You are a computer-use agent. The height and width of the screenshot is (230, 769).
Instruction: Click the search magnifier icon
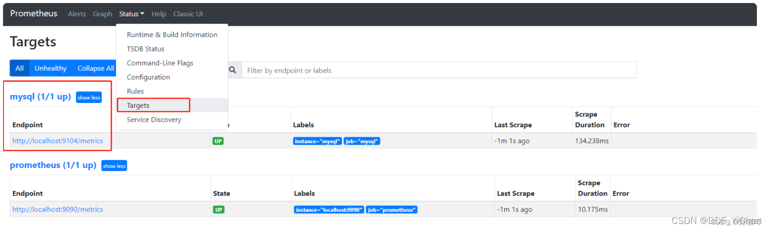[x=232, y=70]
